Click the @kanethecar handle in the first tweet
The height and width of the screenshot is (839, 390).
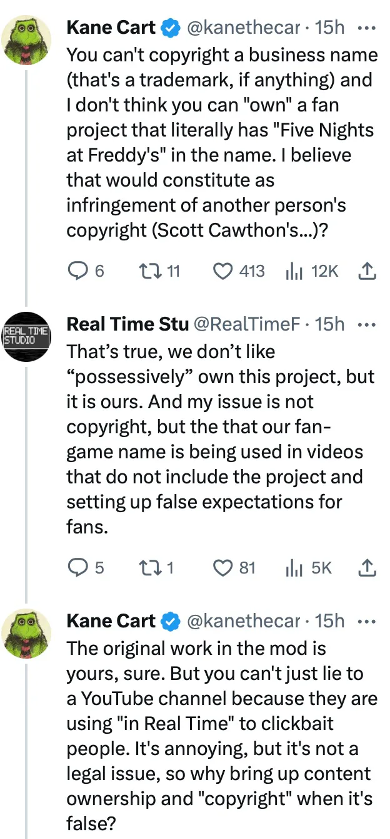pyautogui.click(x=244, y=28)
